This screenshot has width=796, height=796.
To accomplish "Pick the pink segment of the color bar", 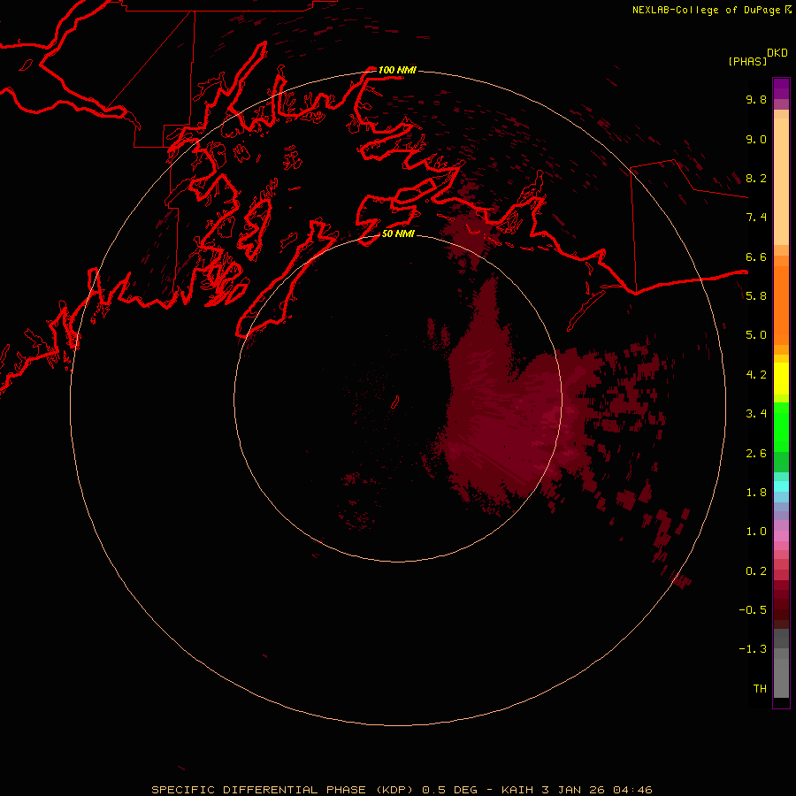I will pos(781,536).
